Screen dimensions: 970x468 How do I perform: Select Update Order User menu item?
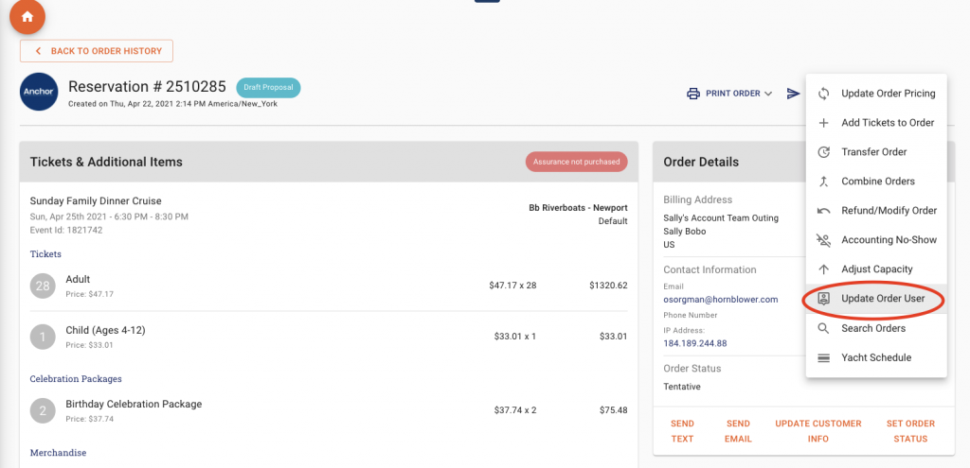tap(876, 299)
